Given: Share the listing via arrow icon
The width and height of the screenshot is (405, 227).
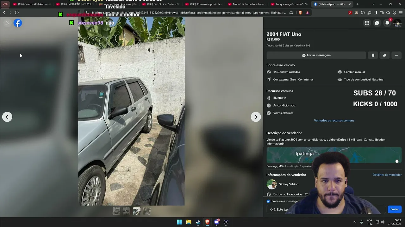Looking at the screenshot, I should (384, 55).
